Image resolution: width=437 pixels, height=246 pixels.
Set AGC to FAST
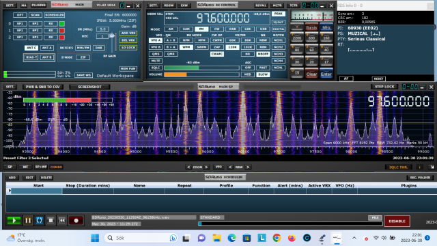point(263,68)
